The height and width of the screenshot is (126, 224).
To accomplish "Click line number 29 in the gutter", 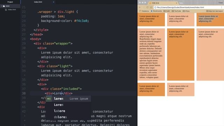I will coord(24,43).
